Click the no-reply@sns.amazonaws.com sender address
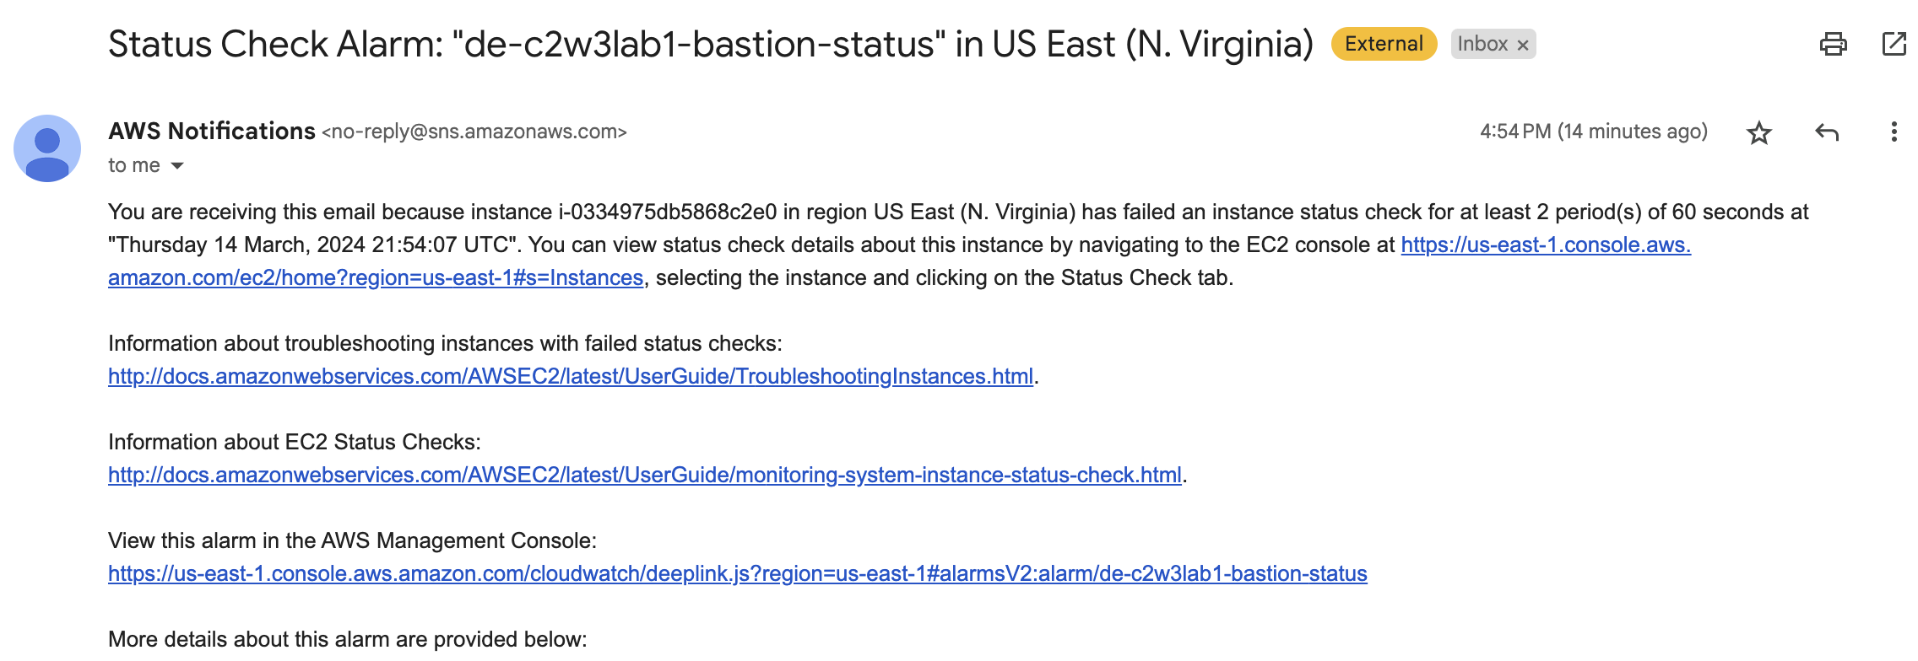 (x=474, y=132)
